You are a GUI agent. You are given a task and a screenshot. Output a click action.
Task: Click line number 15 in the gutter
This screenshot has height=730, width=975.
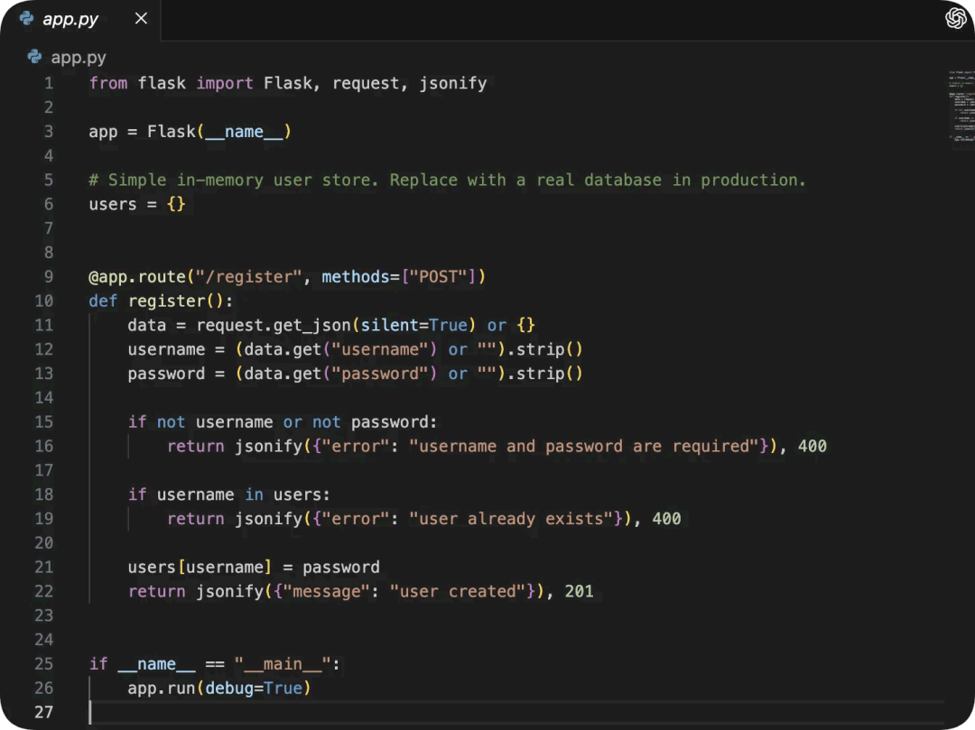click(43, 421)
